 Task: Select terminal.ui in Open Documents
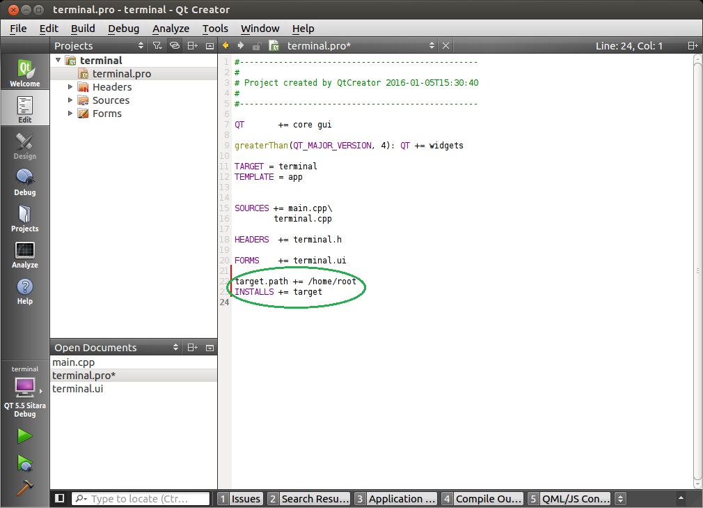(x=134, y=389)
